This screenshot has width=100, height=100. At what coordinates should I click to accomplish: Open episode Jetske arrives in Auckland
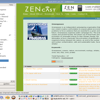[x=37, y=84]
